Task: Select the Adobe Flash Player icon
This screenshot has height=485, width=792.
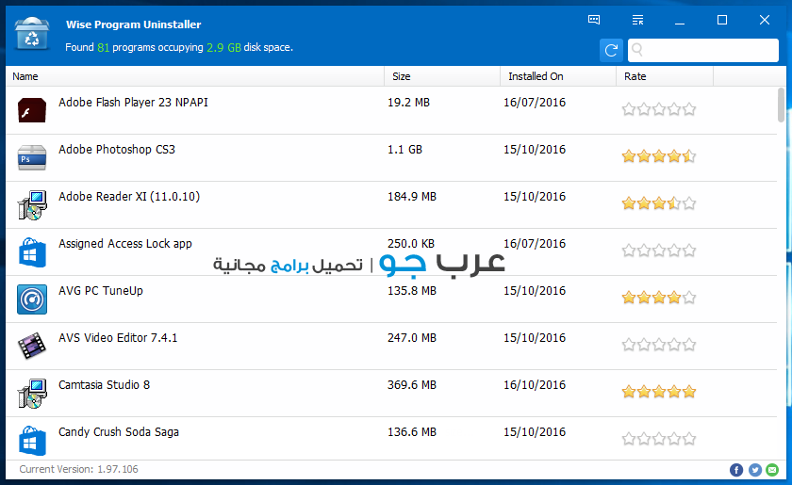Action: click(x=32, y=110)
